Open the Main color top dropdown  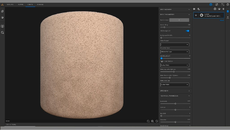(175, 85)
